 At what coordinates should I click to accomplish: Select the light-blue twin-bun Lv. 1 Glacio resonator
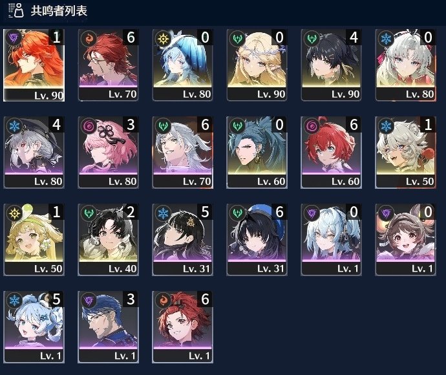(x=34, y=327)
